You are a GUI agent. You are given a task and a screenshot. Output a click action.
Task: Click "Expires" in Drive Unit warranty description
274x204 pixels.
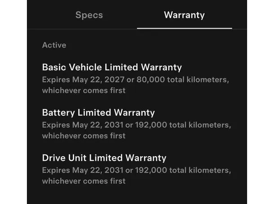(x=56, y=170)
